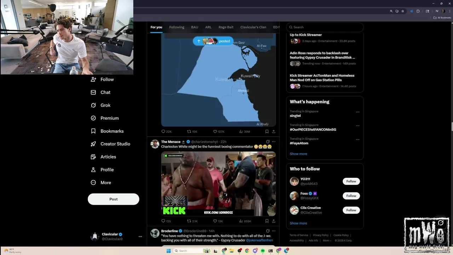Screen dimensions: 453x255
Task: Follow Clix Creative
Action: point(351,210)
